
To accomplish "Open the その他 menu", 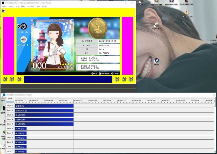I will (x=44, y=6).
